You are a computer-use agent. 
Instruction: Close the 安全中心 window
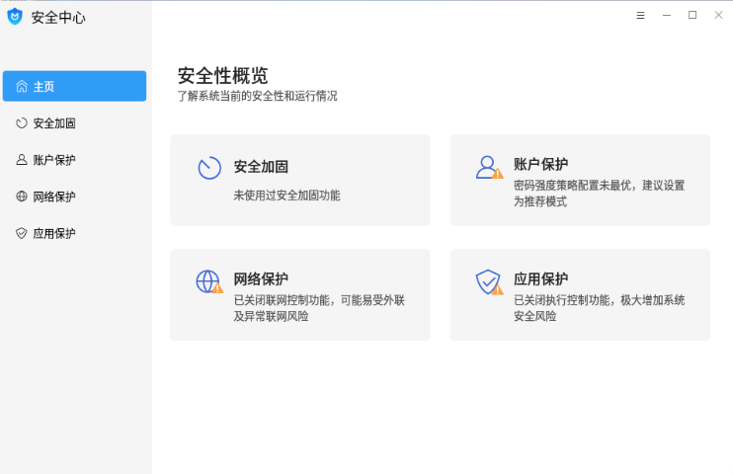tap(718, 16)
